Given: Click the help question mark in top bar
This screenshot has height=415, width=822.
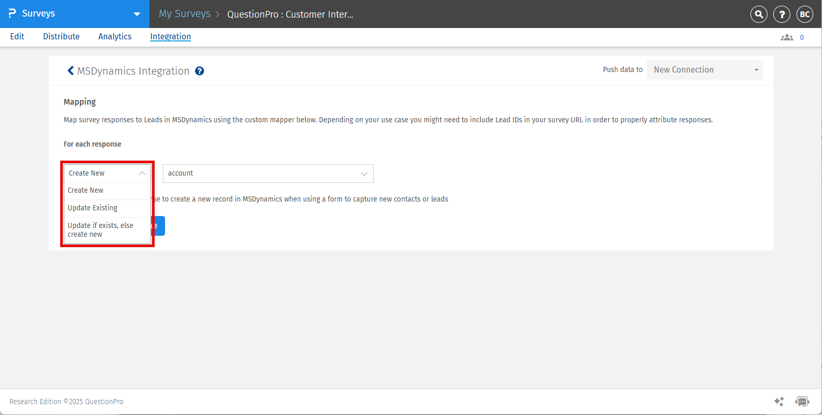Looking at the screenshot, I should click(x=782, y=15).
